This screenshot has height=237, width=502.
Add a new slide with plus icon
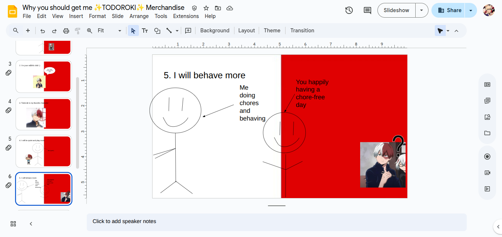click(28, 30)
